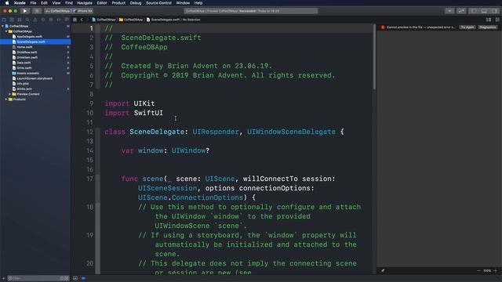502x282 pixels.
Task: Toggle the Debug area visibility
Action: 484,11
